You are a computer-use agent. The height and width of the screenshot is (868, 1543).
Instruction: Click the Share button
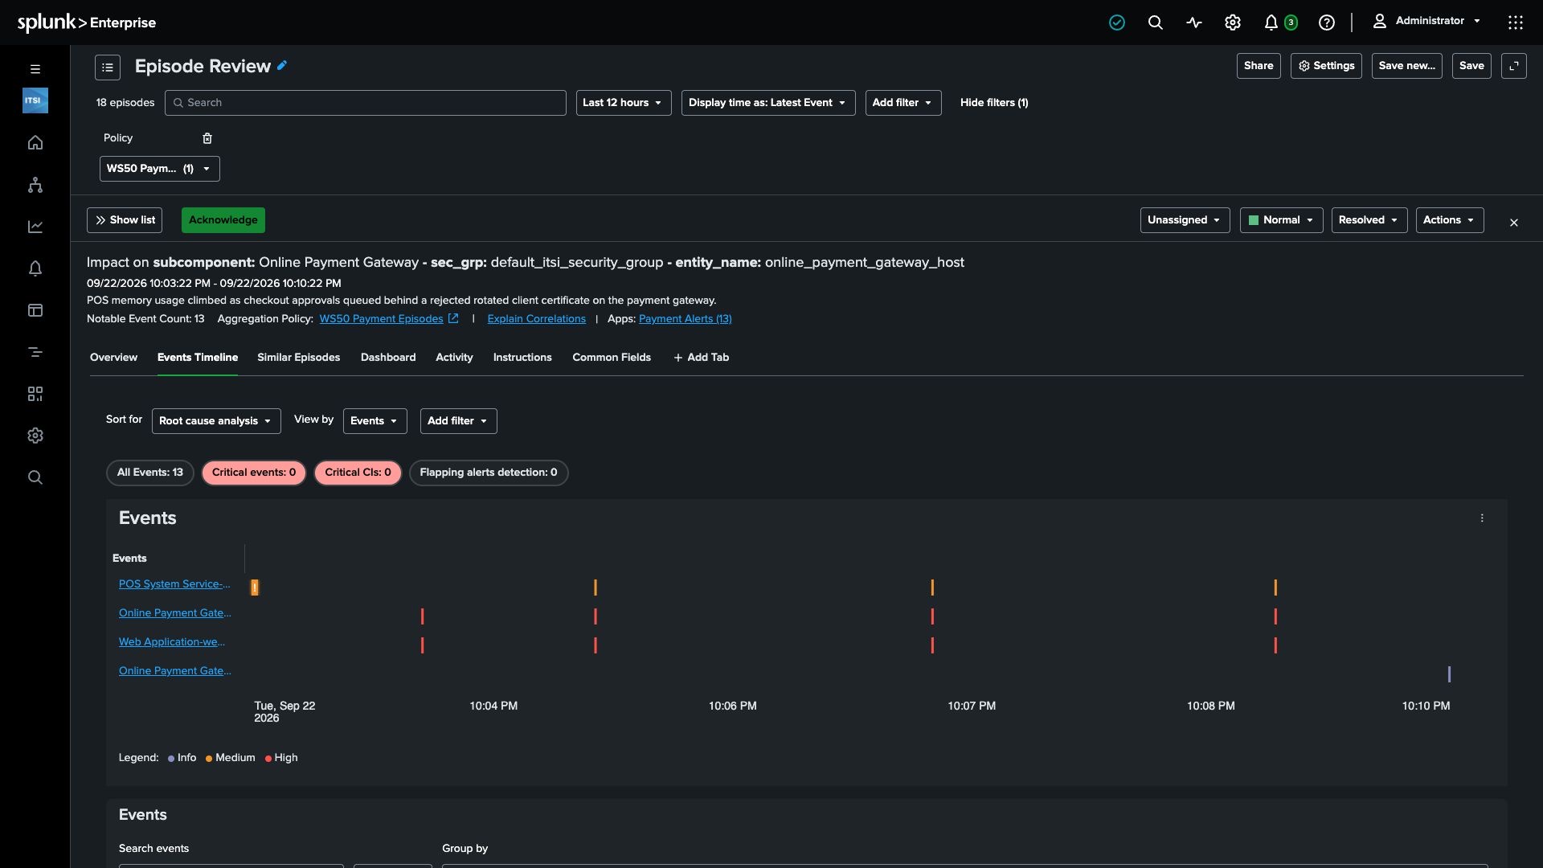(1259, 66)
